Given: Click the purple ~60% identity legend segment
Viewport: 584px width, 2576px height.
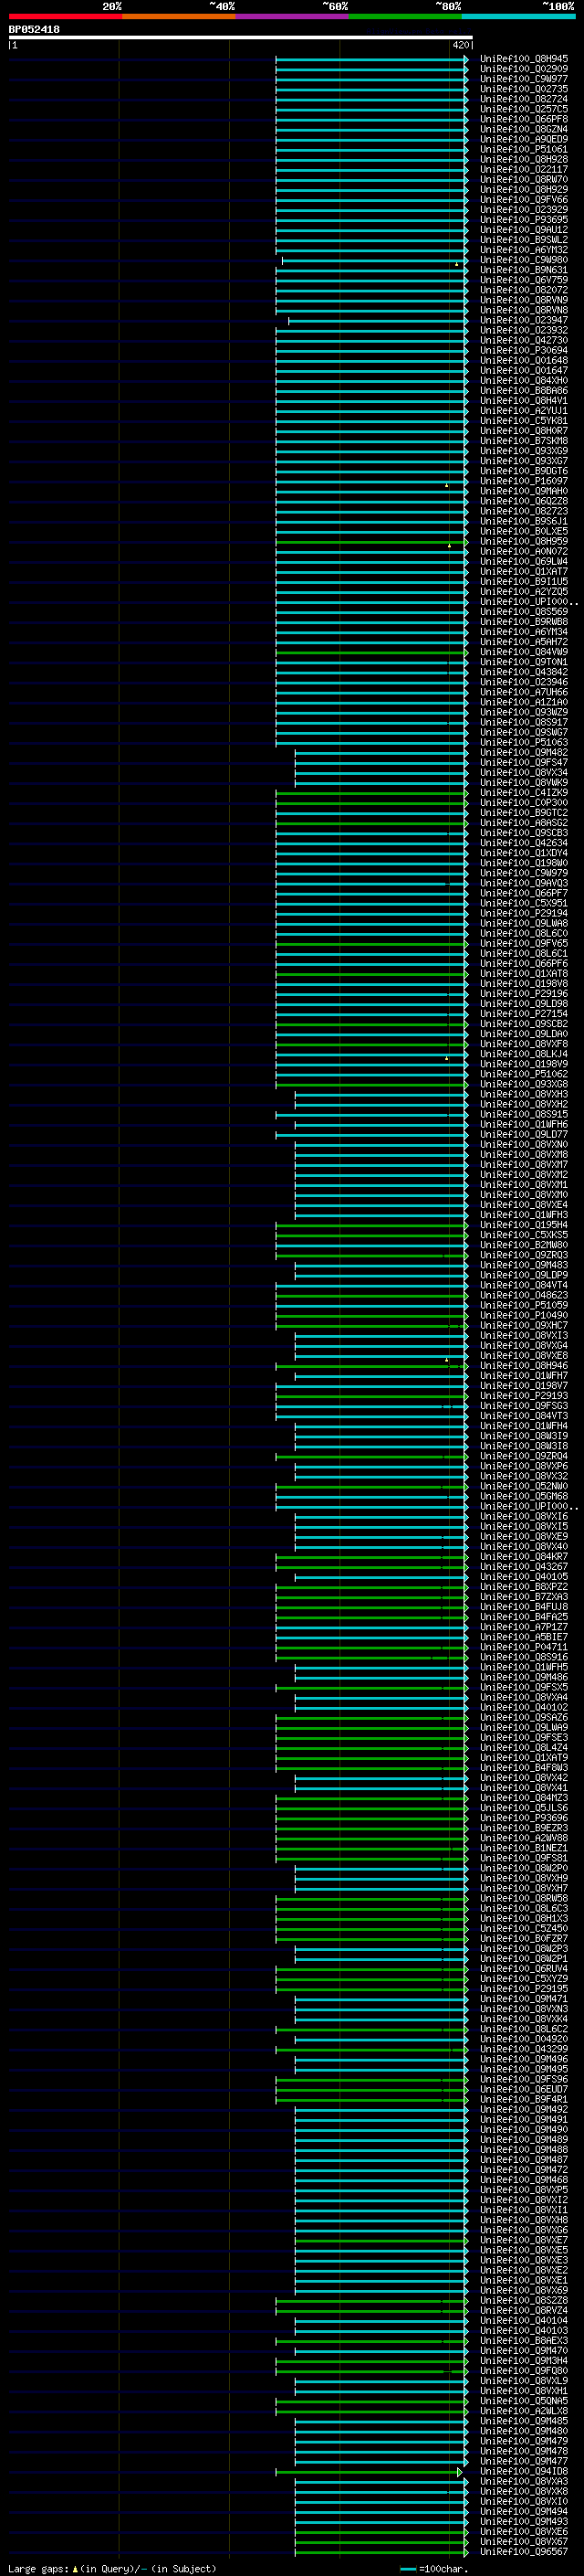Looking at the screenshot, I should 293,16.
